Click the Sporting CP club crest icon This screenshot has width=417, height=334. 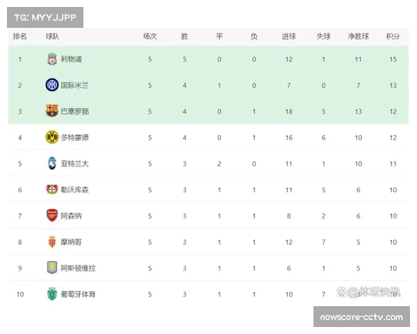52,294
